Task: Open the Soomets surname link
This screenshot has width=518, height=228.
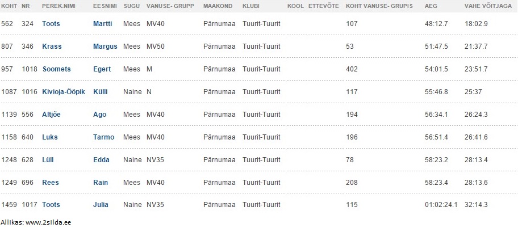Action: coord(56,69)
